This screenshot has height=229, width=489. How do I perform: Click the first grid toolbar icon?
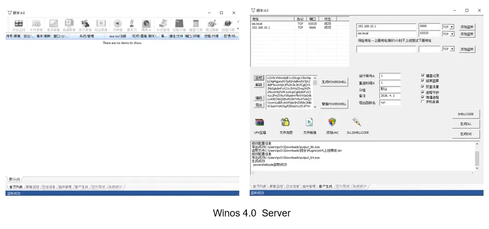pos(19,23)
